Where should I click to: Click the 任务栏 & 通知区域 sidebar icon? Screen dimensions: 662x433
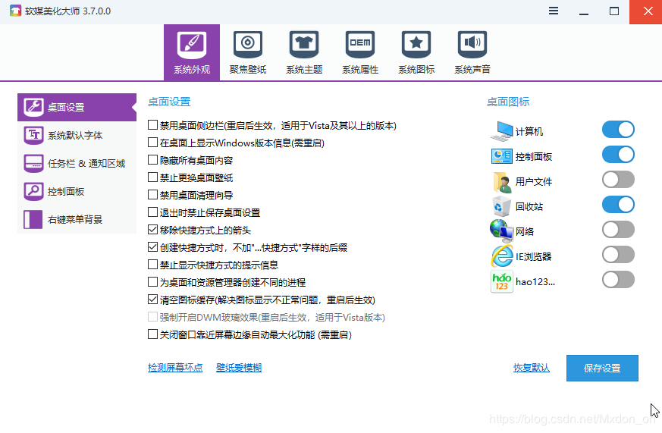pos(33,163)
